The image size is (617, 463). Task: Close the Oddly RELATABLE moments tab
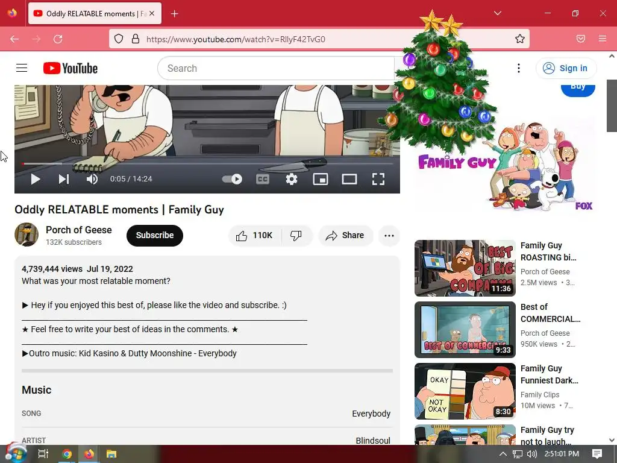(152, 14)
